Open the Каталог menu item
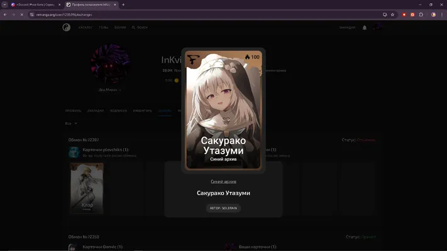Image resolution: width=447 pixels, height=251 pixels. tap(86, 28)
